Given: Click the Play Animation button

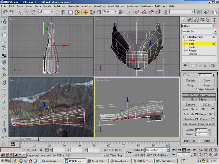Looking at the screenshot, I should 184,150.
